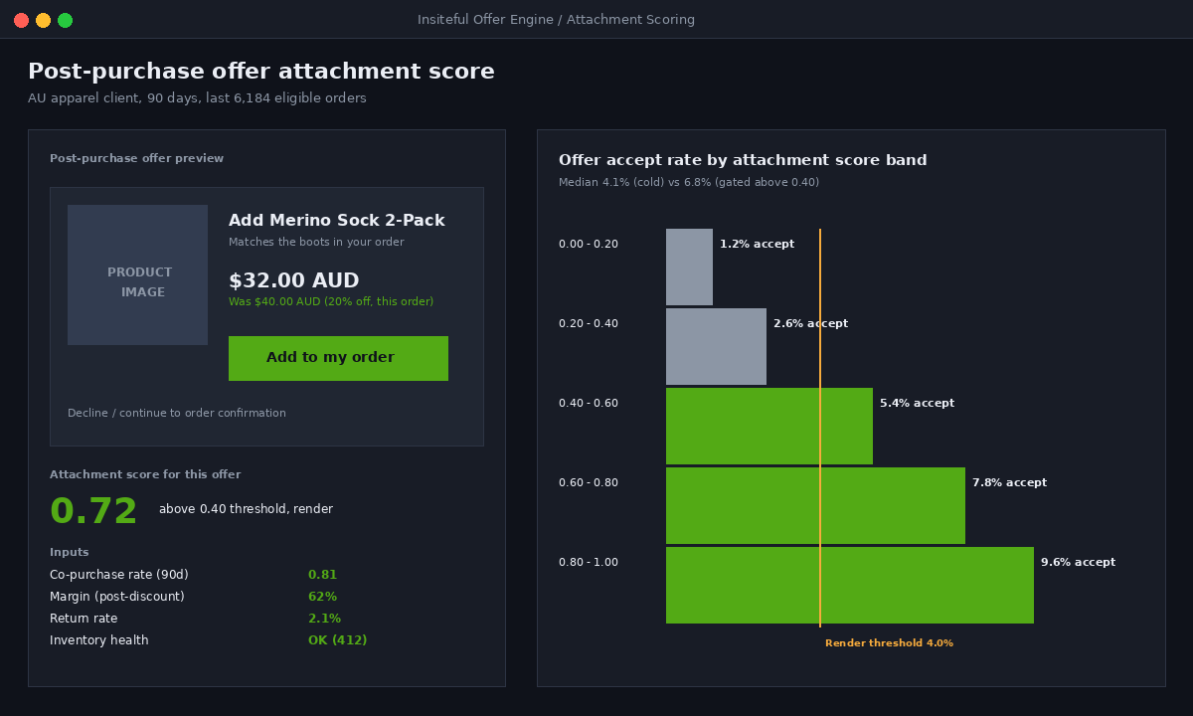Click the 7.8% accept label
The height and width of the screenshot is (716, 1193).
pyautogui.click(x=1009, y=482)
